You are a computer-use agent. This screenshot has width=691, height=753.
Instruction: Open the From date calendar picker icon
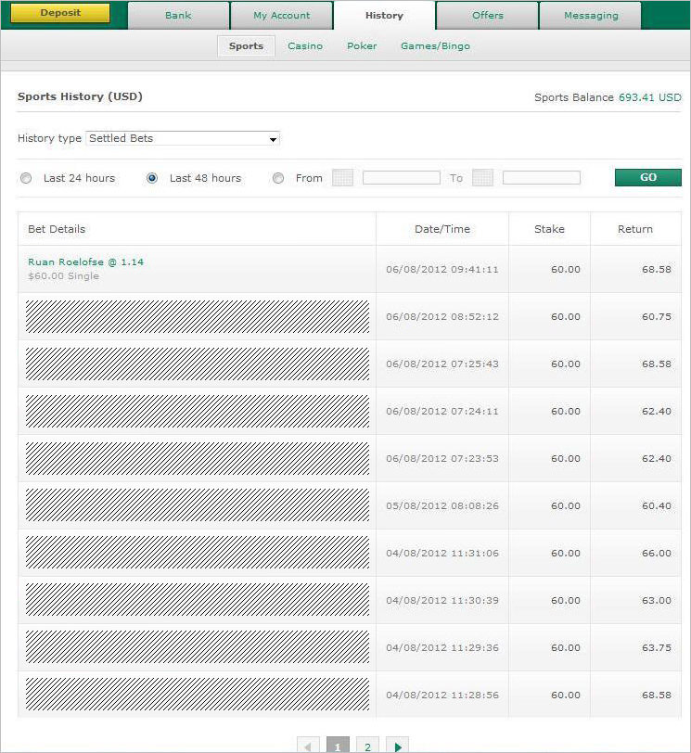point(342,178)
